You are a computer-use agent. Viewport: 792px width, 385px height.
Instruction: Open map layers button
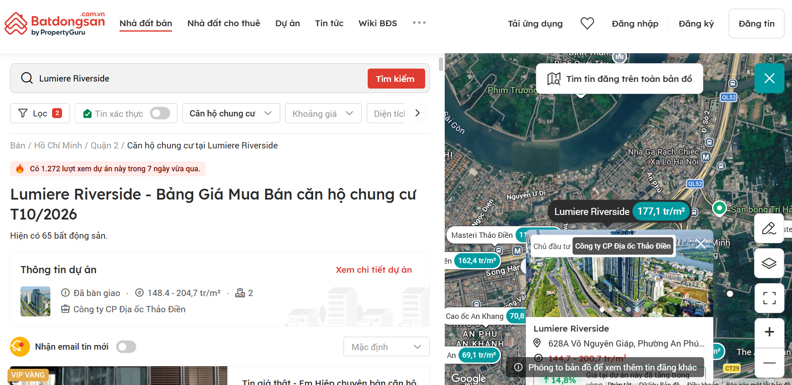click(769, 263)
